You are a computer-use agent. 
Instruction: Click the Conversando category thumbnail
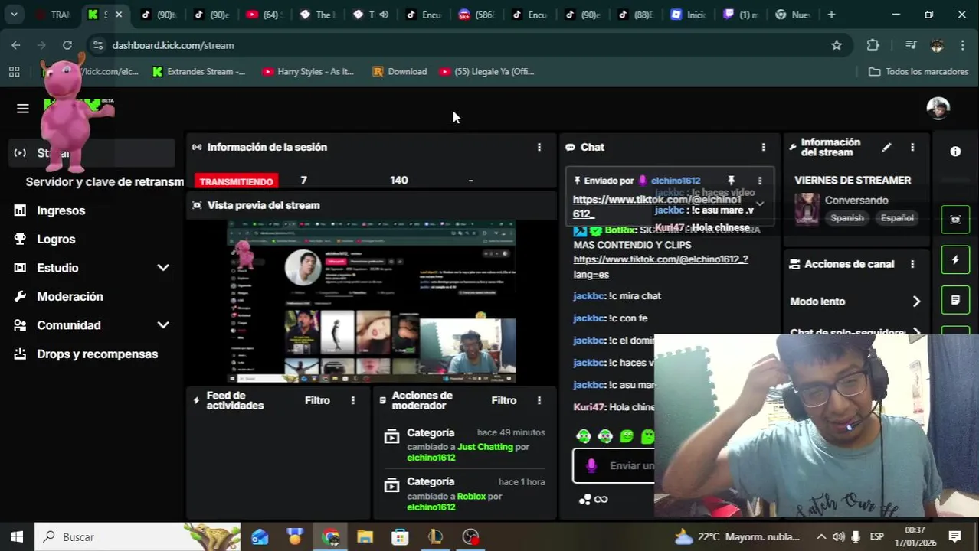pos(807,209)
